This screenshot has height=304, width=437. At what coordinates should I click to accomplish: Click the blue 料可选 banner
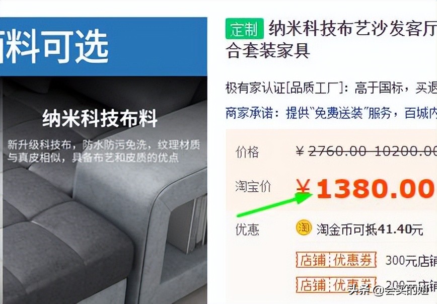pos(103,46)
